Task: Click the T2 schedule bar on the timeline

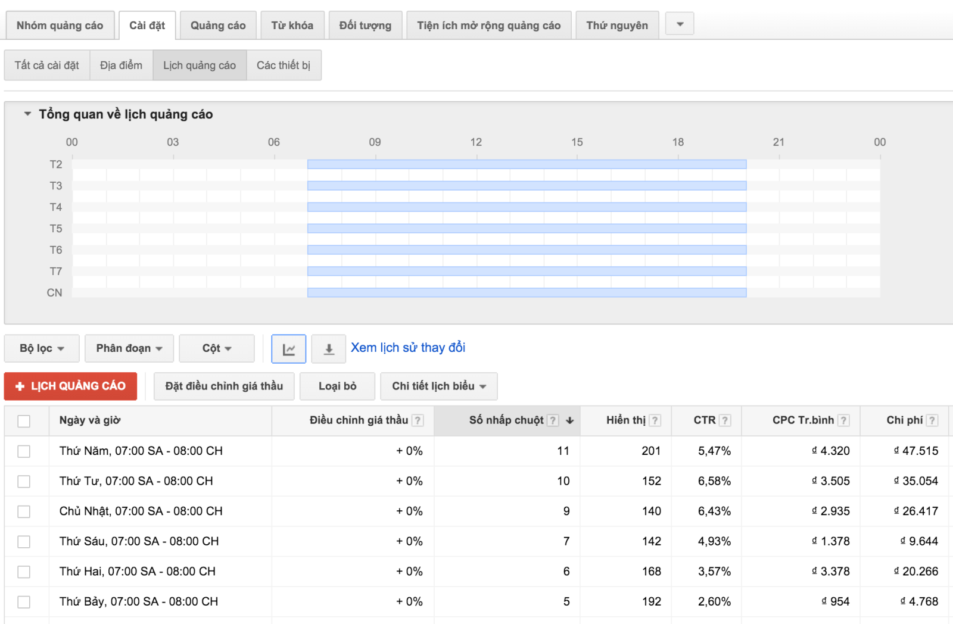Action: coord(527,164)
